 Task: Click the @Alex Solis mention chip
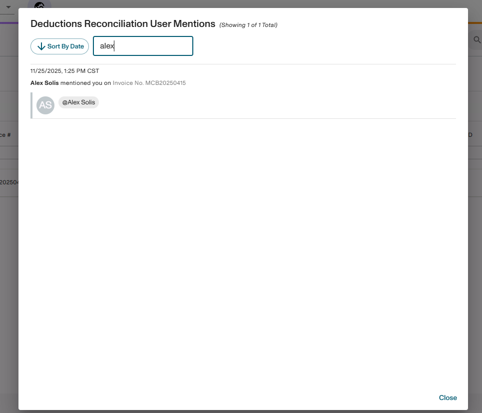78,102
